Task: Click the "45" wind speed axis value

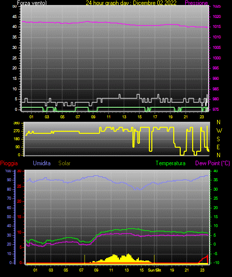Action: [x=14, y=17]
